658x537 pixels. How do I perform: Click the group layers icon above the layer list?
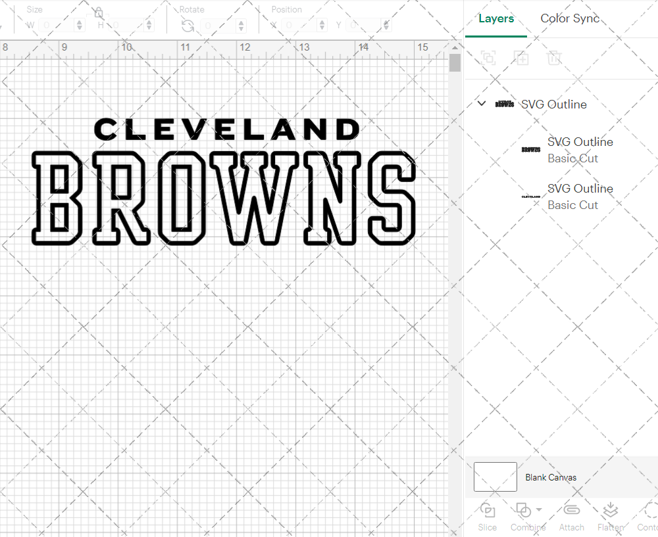click(488, 58)
